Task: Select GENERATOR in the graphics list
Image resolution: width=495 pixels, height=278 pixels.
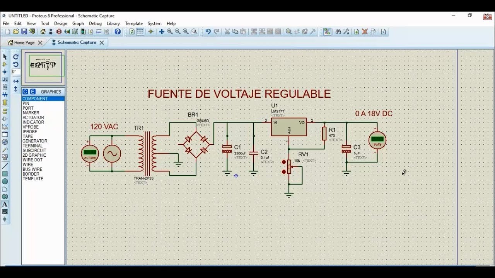Action: point(43,141)
